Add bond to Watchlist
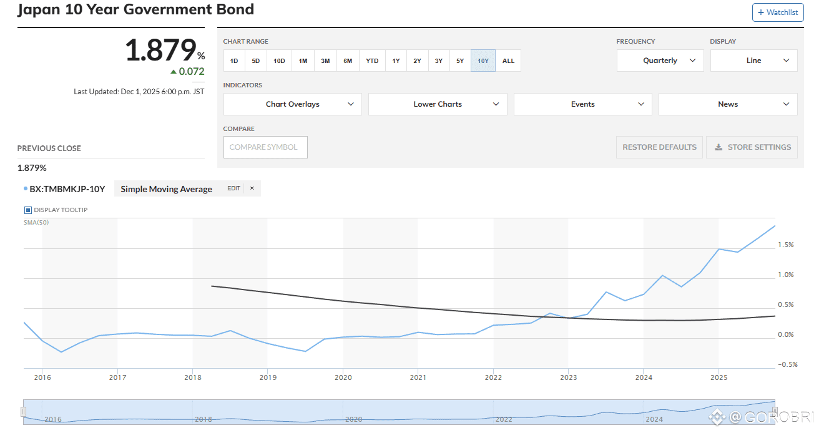824x433 pixels. (x=778, y=12)
